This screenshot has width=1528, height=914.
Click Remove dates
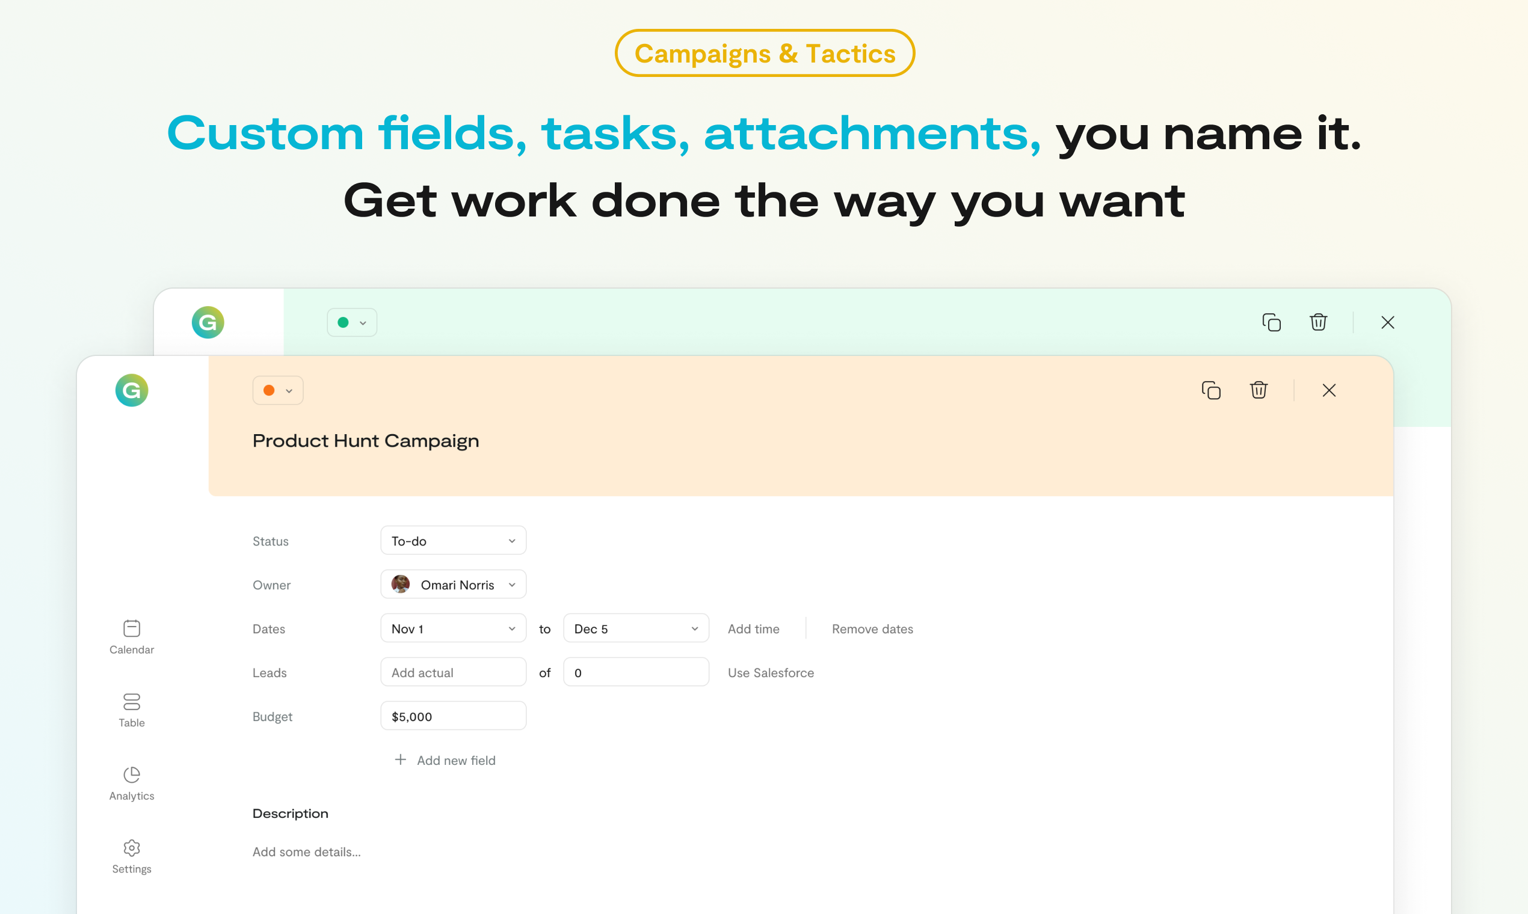(872, 629)
